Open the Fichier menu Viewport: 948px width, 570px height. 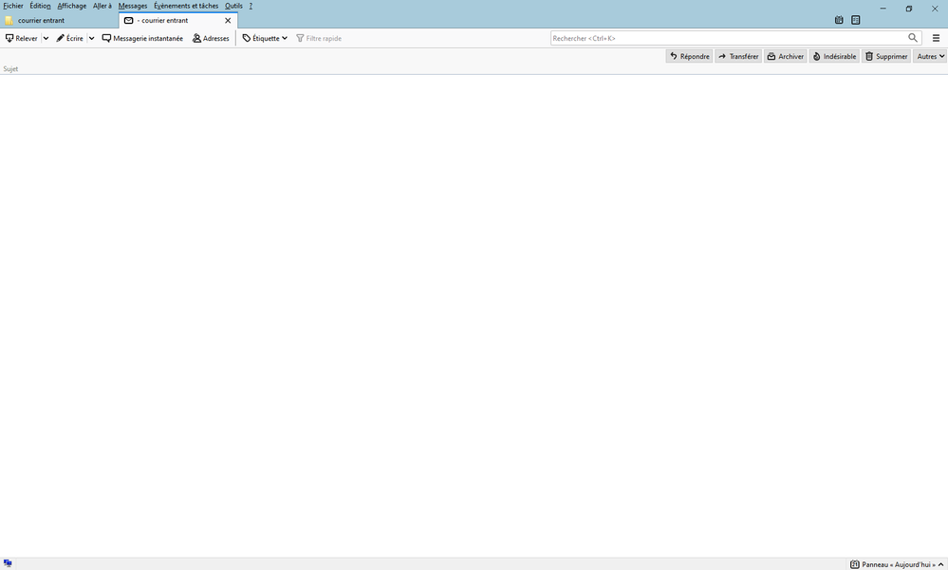(x=12, y=6)
